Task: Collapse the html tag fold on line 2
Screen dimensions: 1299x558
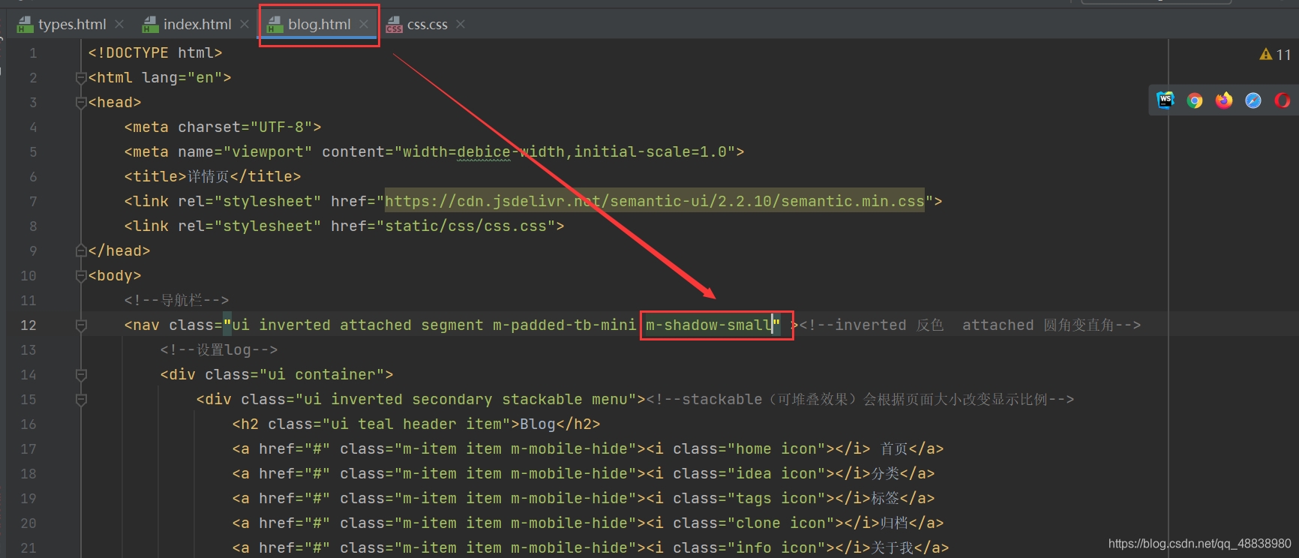Action: click(x=81, y=77)
